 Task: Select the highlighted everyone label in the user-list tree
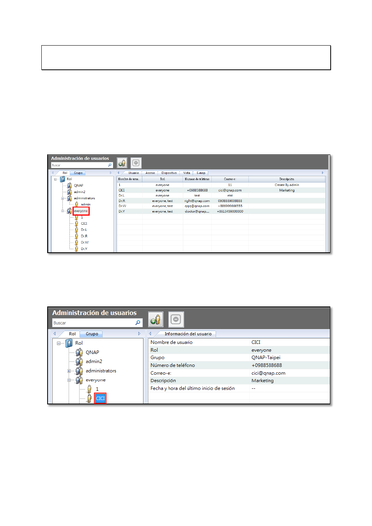(x=81, y=211)
